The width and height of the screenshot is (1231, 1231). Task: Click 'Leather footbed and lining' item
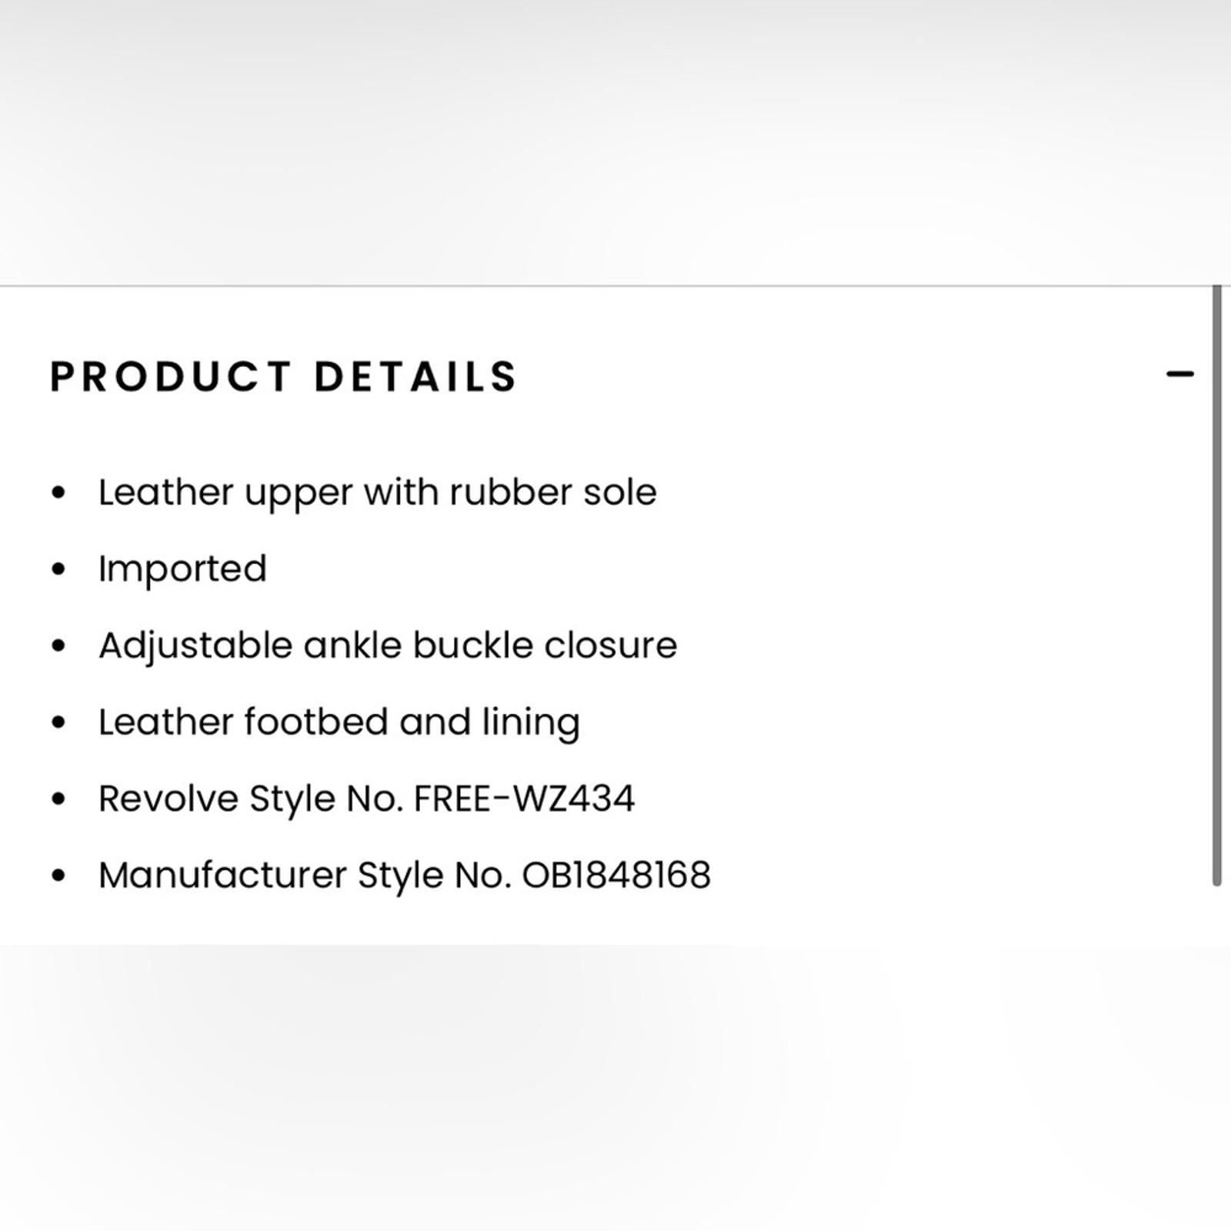point(339,722)
